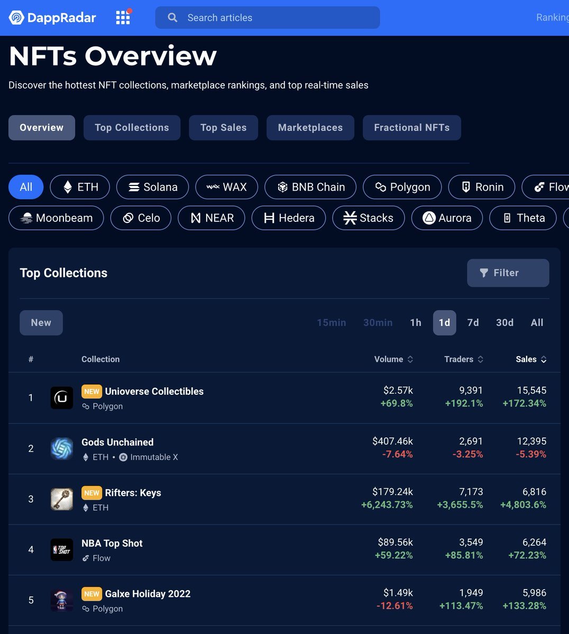569x634 pixels.
Task: Open NBA Top Shot collection
Action: coord(112,543)
